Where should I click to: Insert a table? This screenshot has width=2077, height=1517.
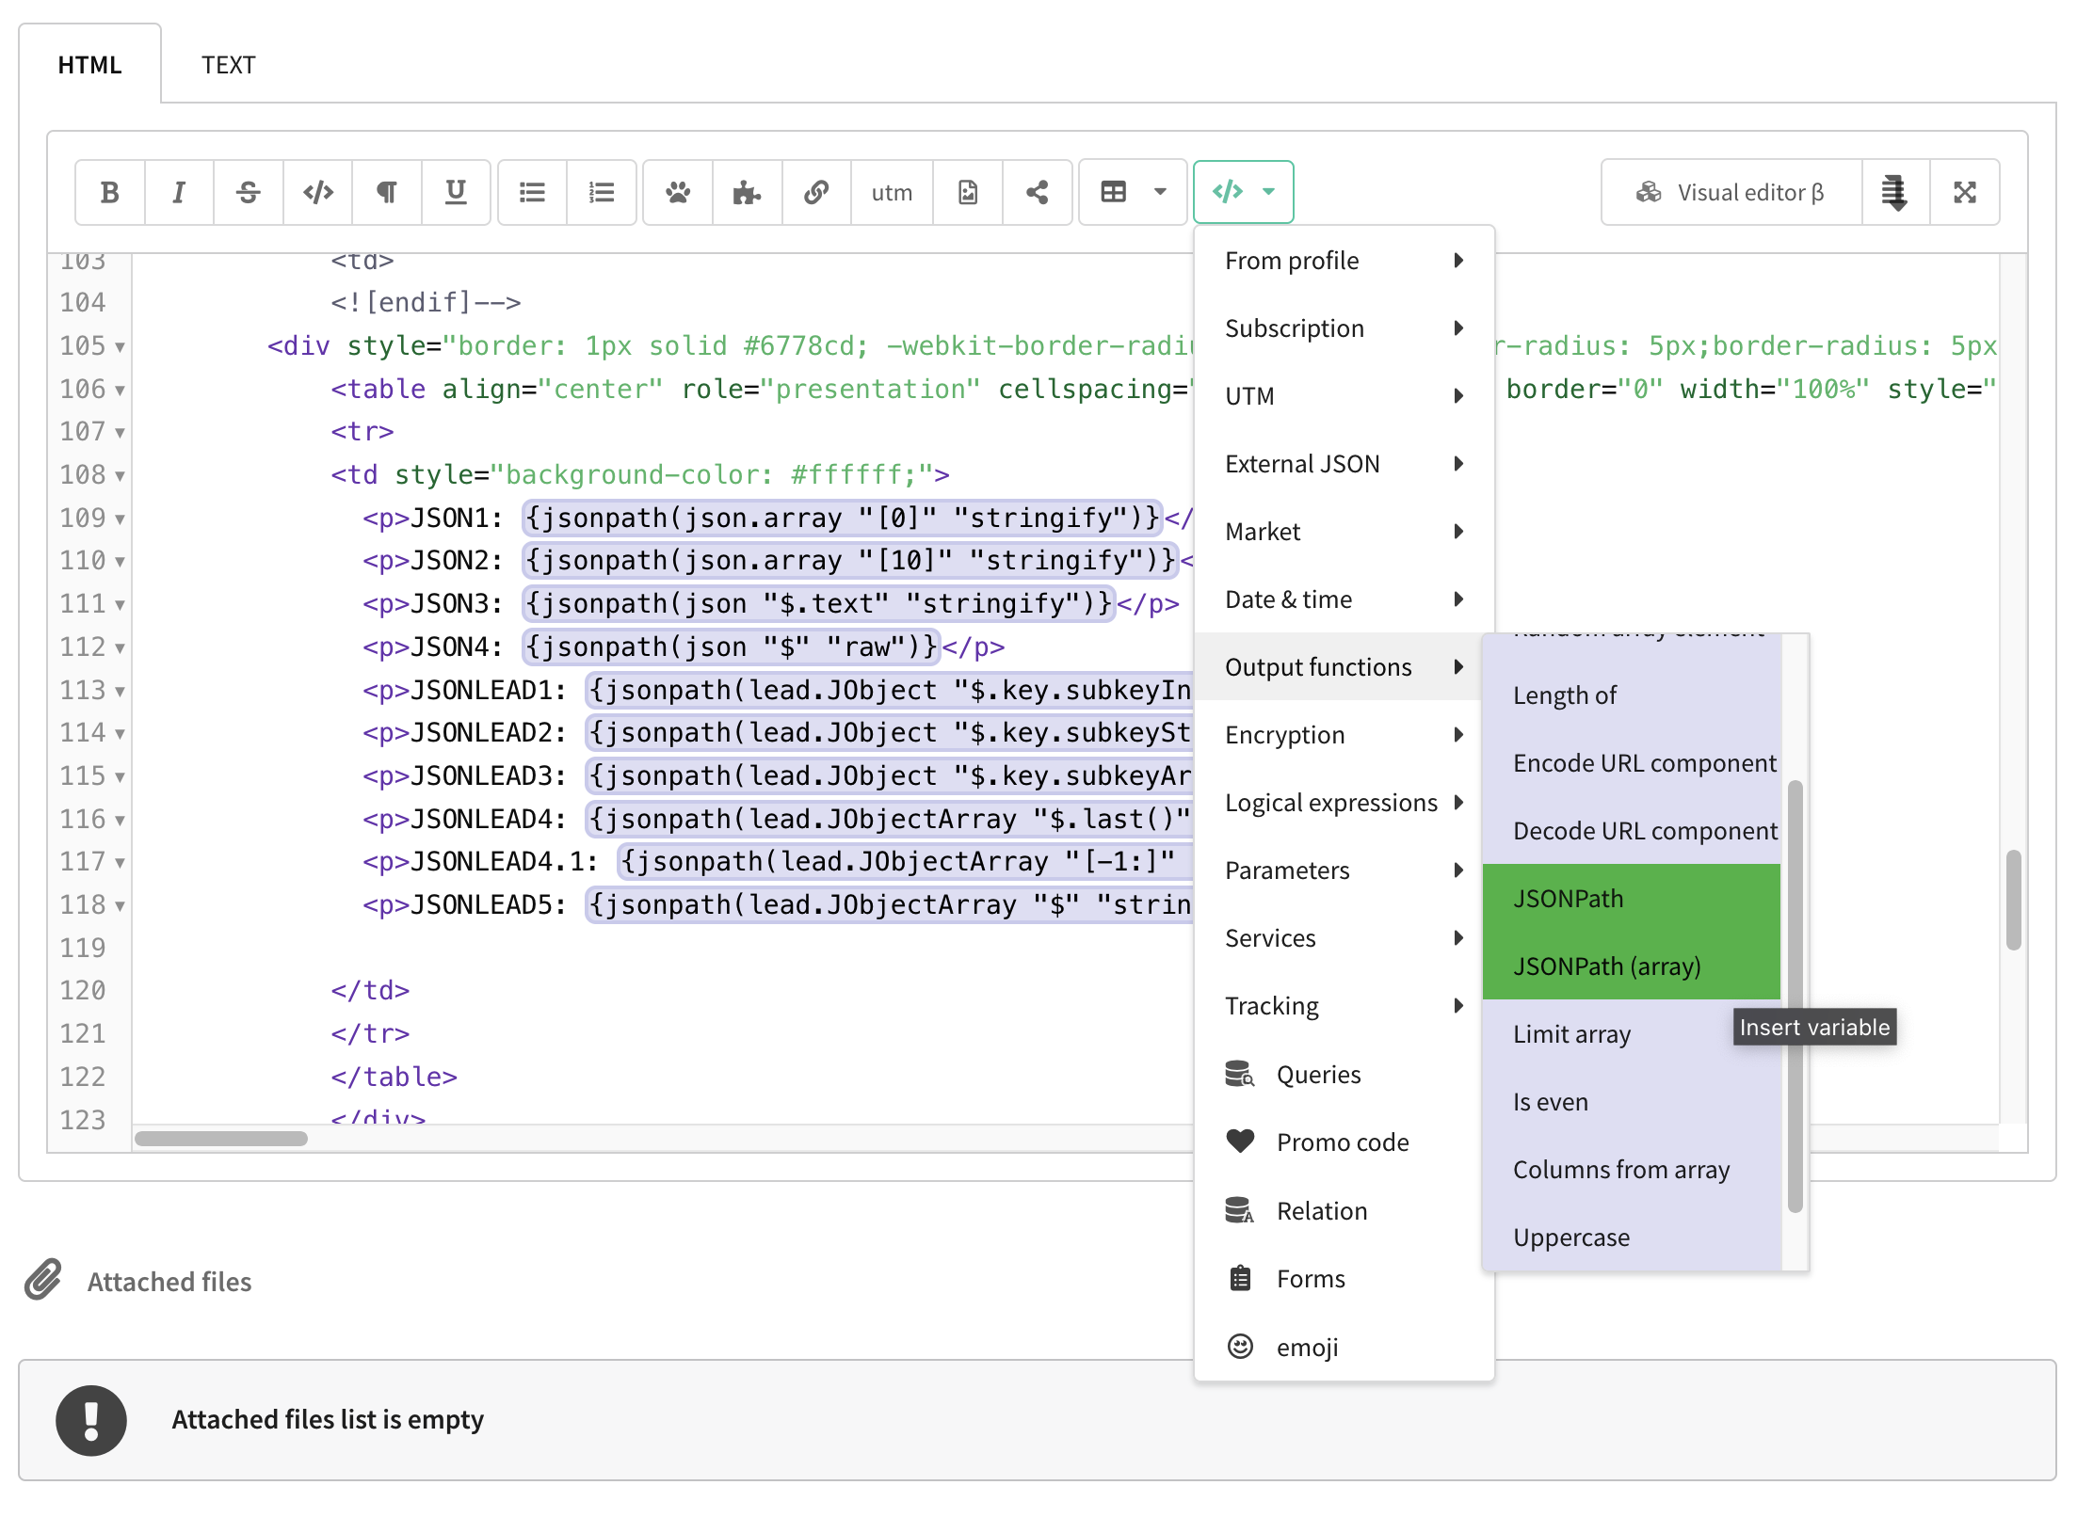point(1114,193)
